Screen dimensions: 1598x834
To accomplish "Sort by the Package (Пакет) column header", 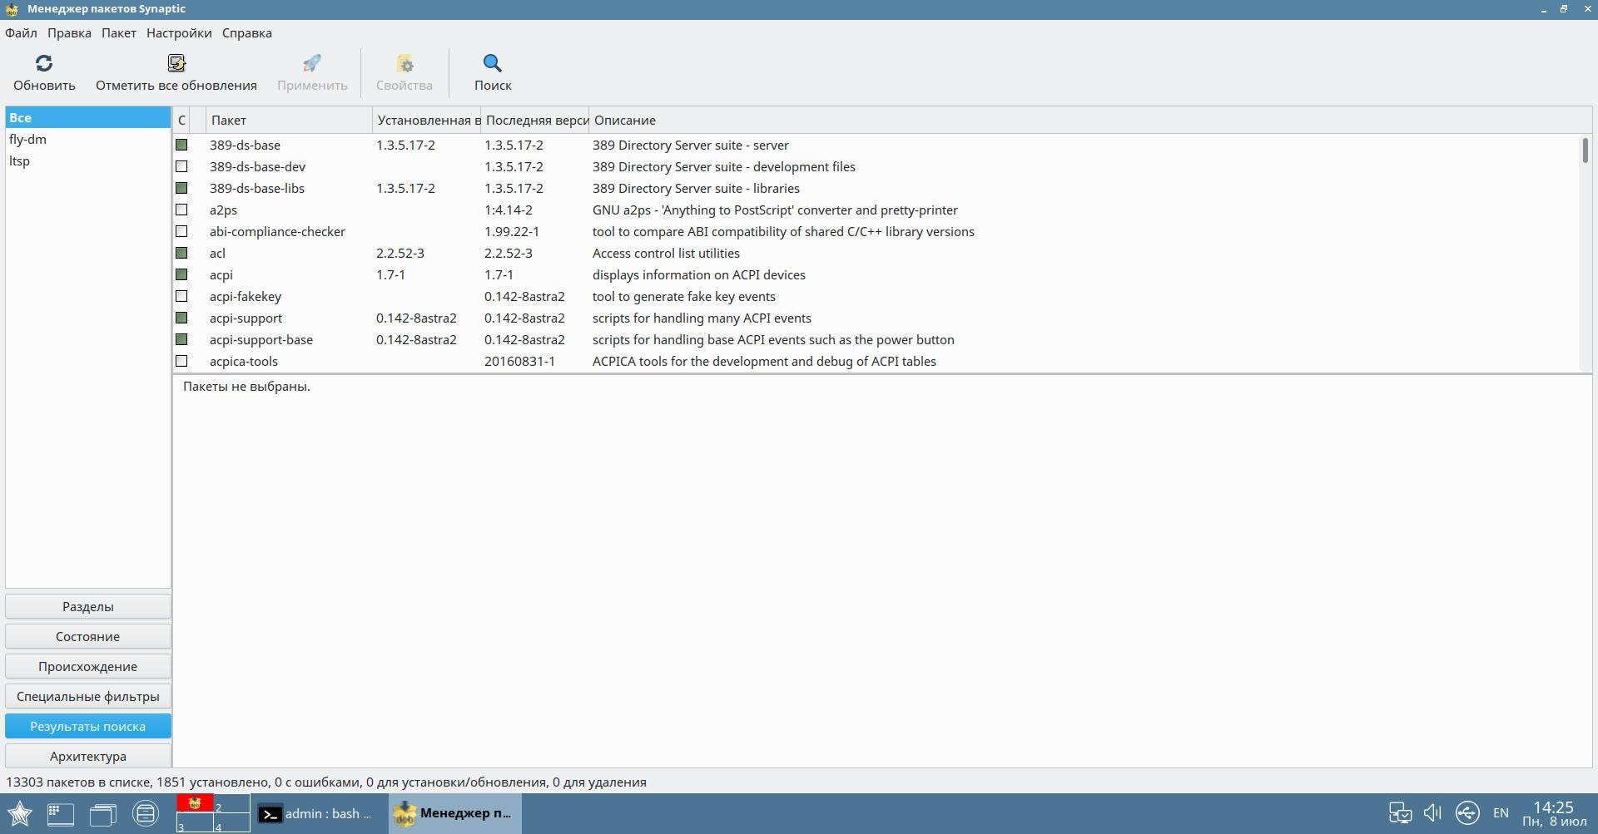I will (288, 121).
